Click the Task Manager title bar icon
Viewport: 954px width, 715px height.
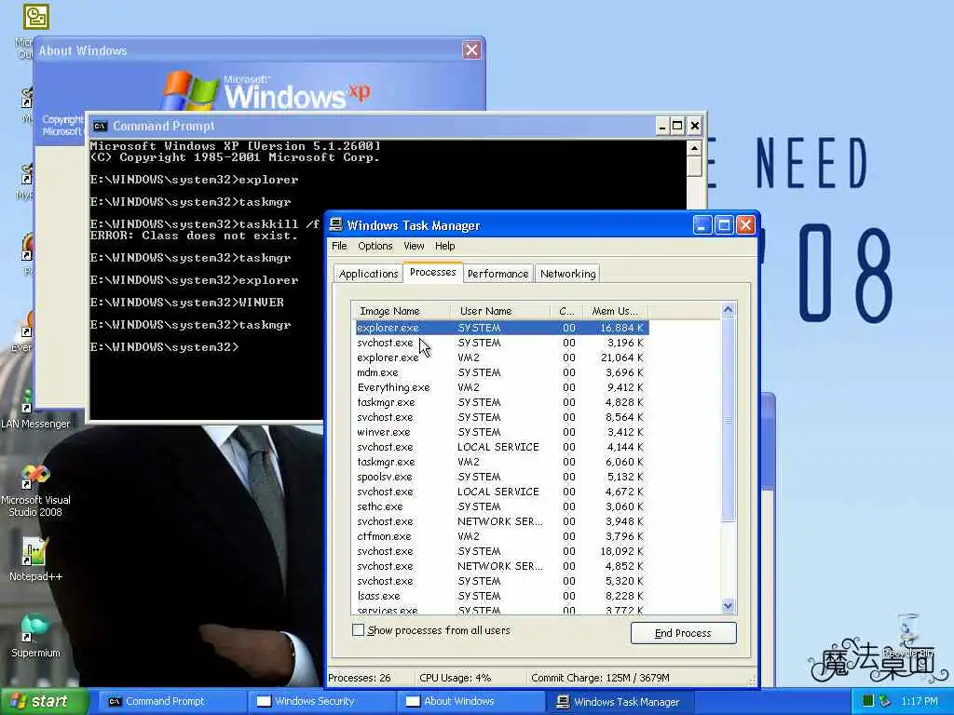335,225
